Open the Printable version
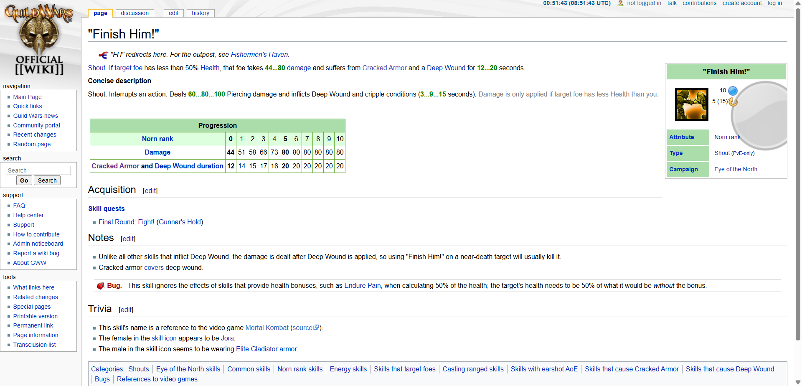This screenshot has width=802, height=386. coord(36,316)
